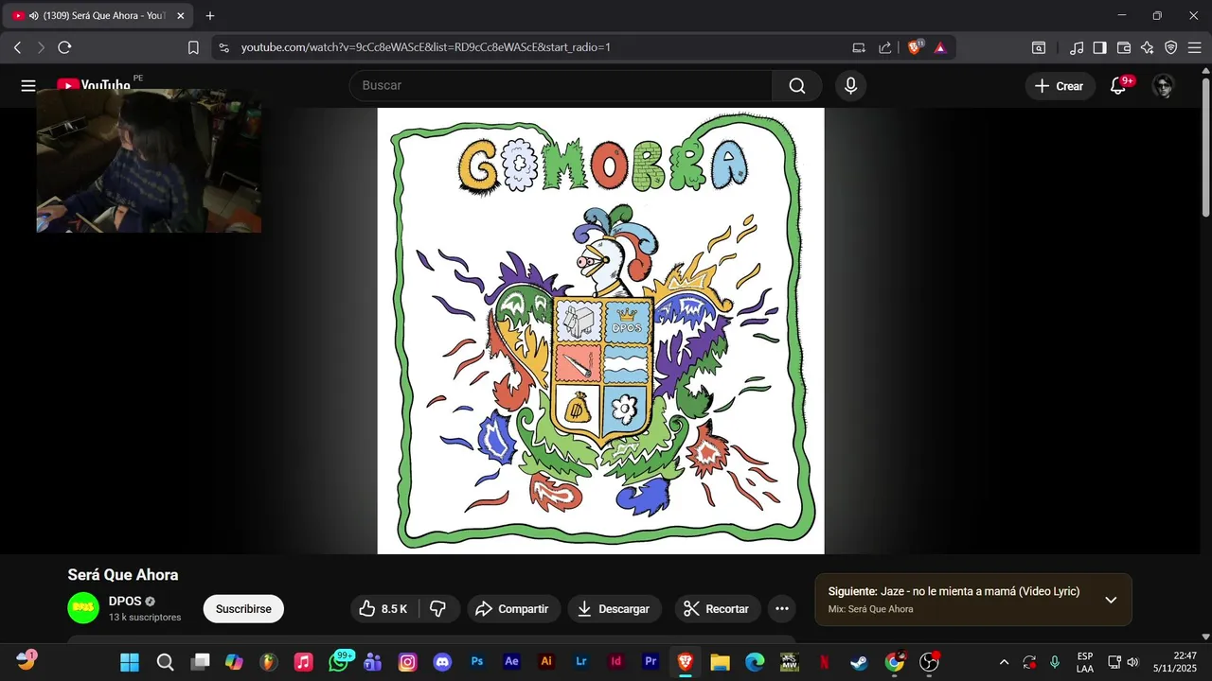Open Brave Leo AI sparkle icon
Viewport: 1212px width, 681px height.
1148,47
